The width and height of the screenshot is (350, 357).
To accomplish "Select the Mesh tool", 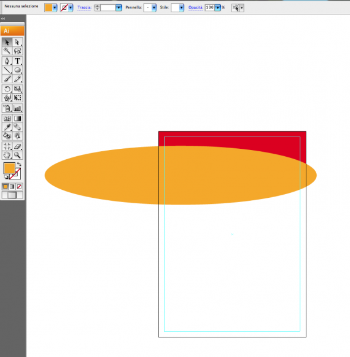I will click(x=7, y=118).
